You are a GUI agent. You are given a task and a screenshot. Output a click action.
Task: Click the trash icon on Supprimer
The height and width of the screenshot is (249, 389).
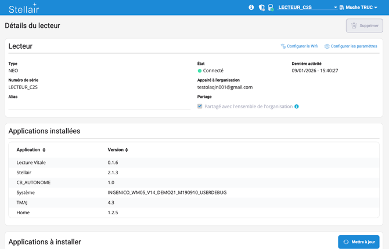pyautogui.click(x=354, y=25)
